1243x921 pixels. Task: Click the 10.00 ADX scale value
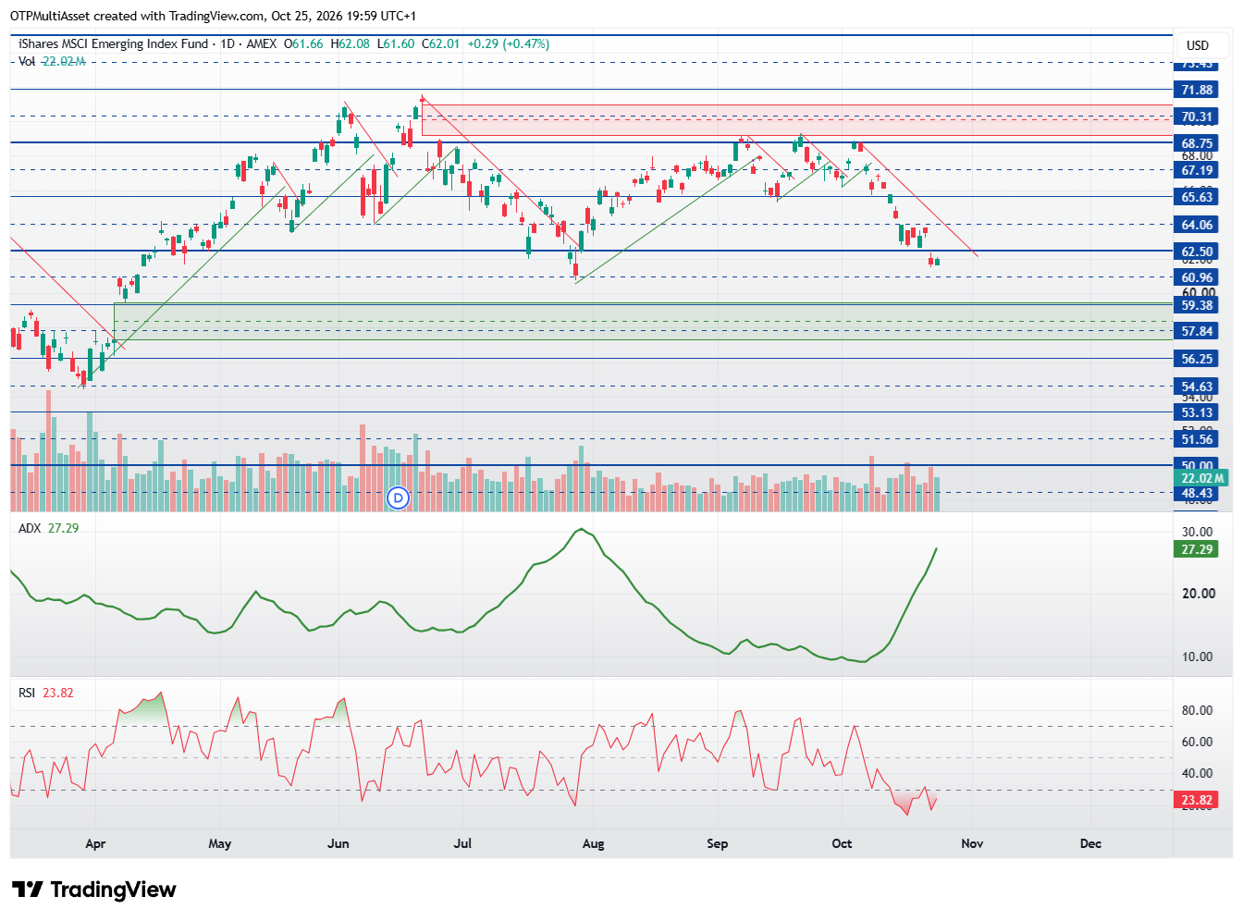(x=1198, y=657)
